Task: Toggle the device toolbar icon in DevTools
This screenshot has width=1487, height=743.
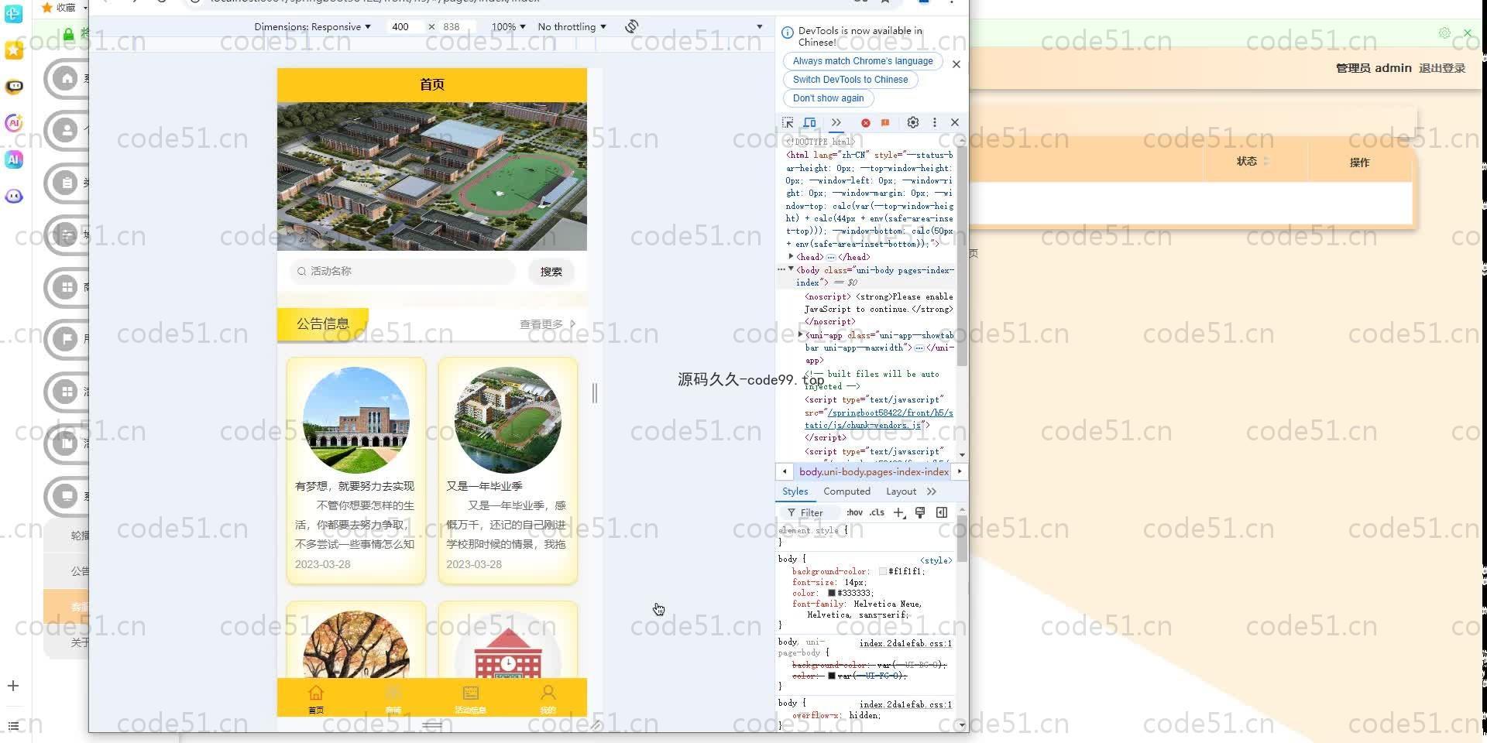Action: click(809, 122)
